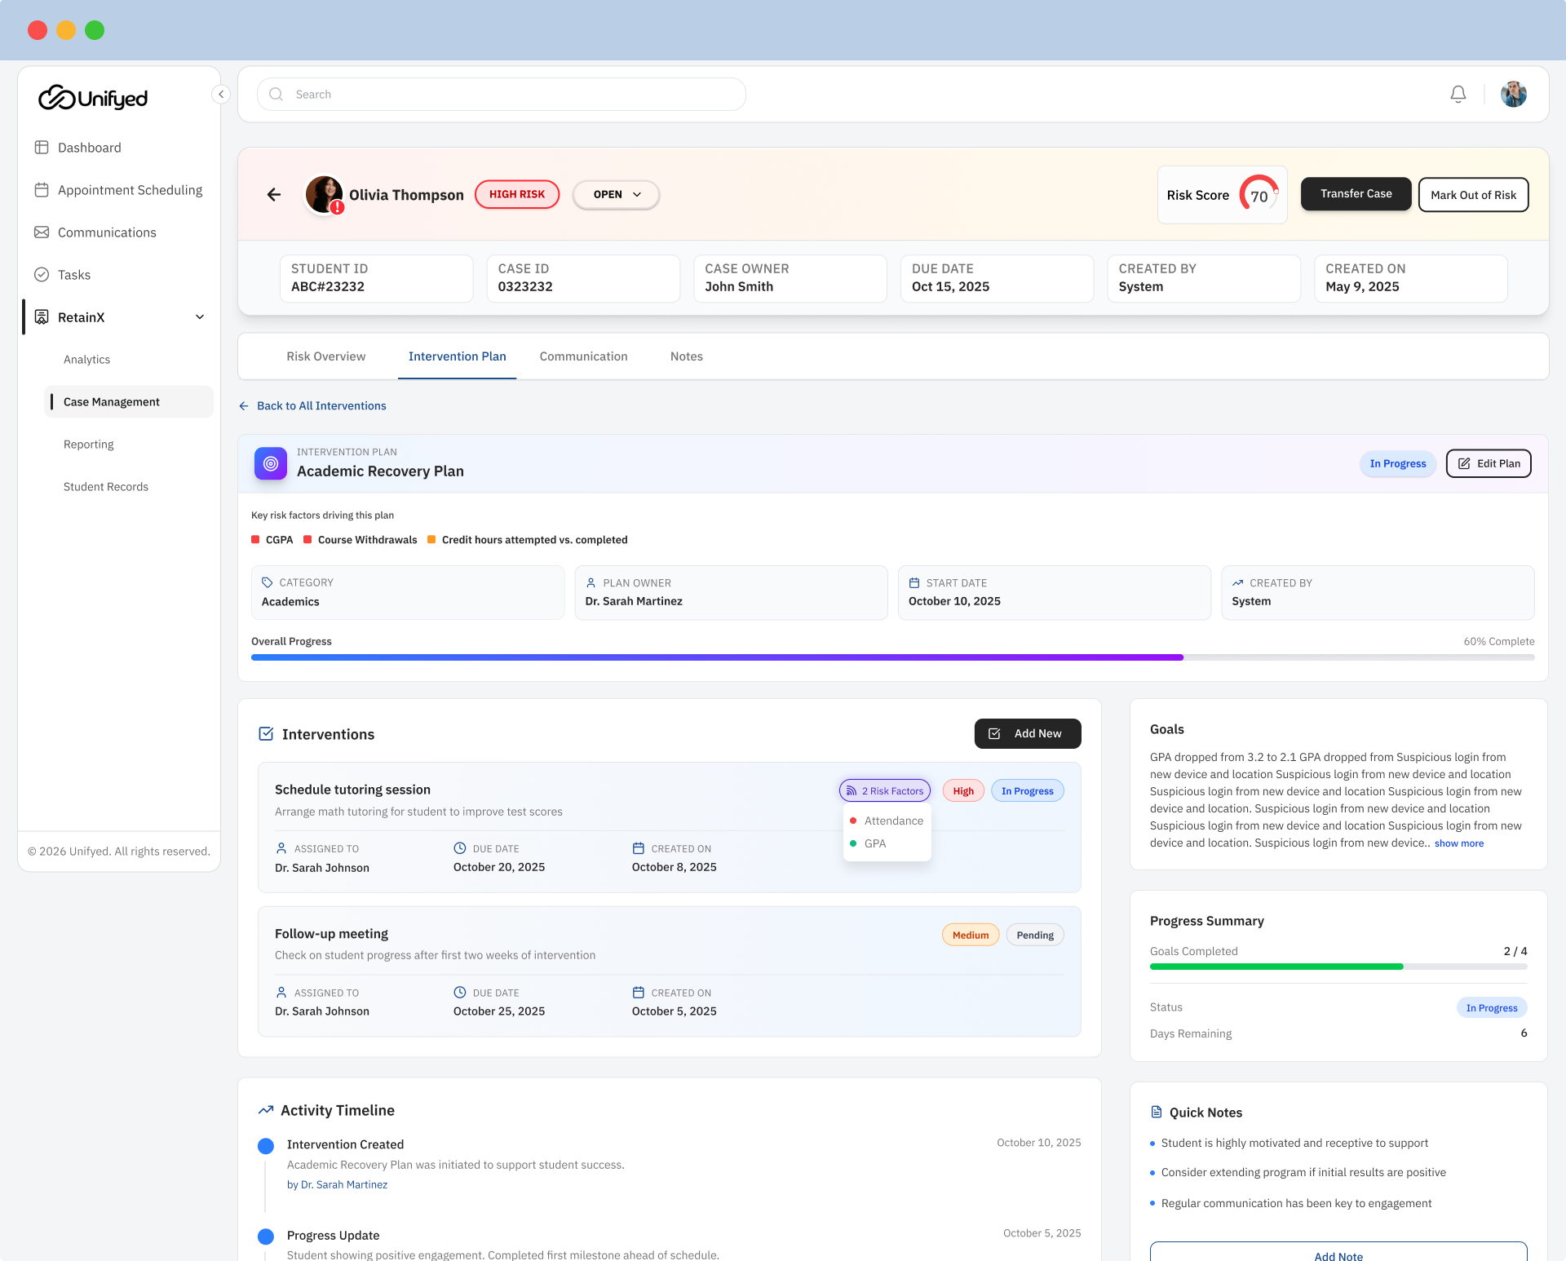Click the Transfer Case button
This screenshot has width=1566, height=1261.
click(x=1356, y=194)
